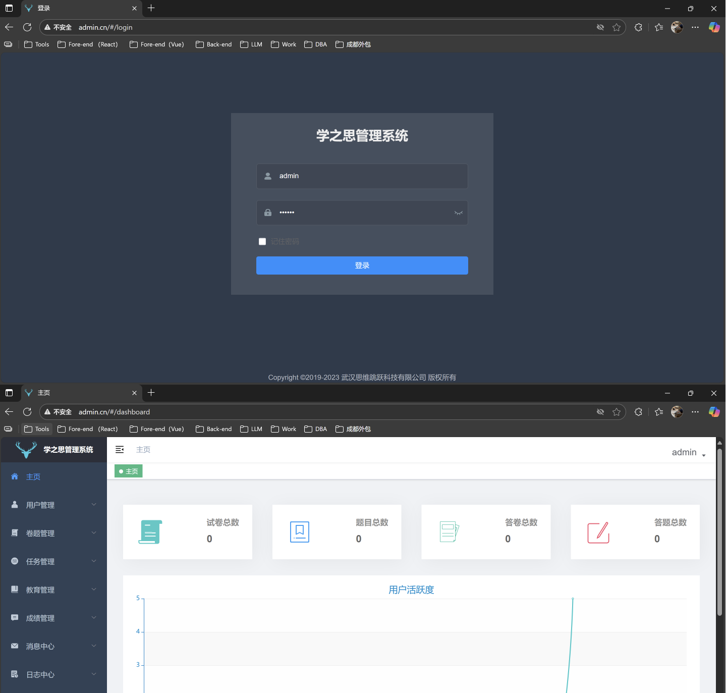Click the 答卷总数 document icon
Screen dimensions: 726x693
pyautogui.click(x=449, y=532)
